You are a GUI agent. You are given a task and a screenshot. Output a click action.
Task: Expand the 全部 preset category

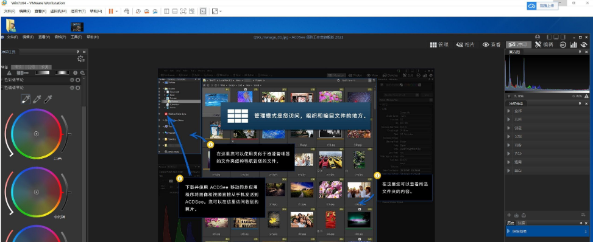pyautogui.click(x=509, y=111)
